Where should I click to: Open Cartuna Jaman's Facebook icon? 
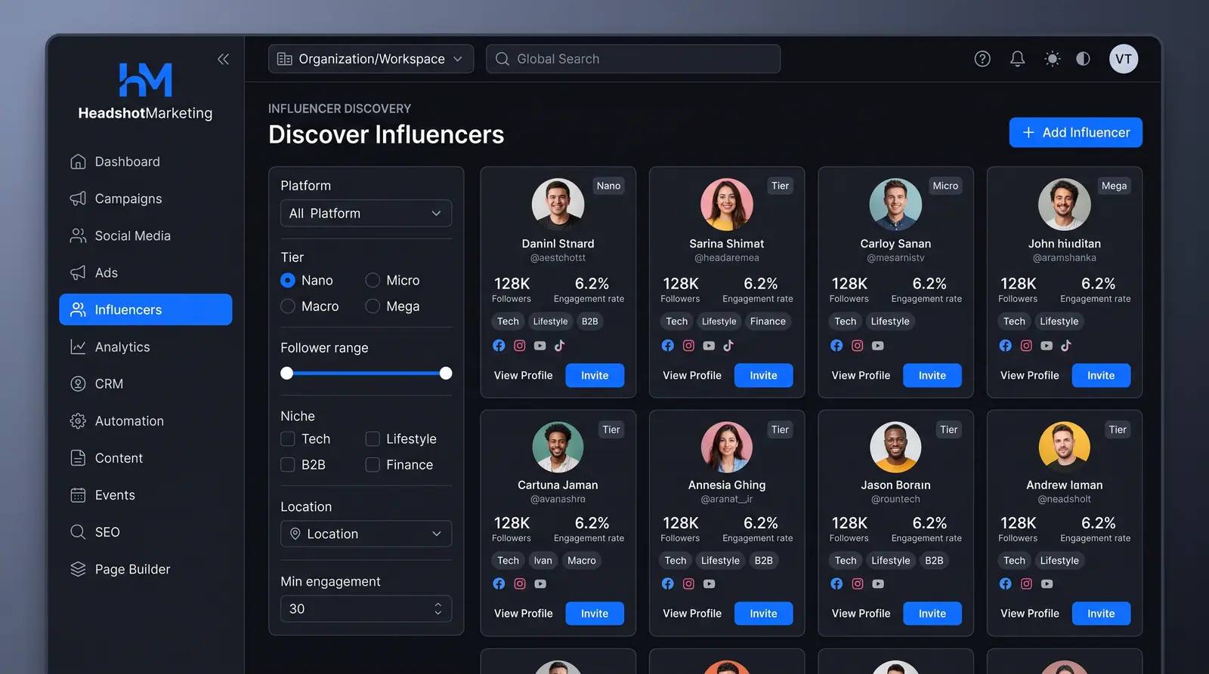click(x=499, y=583)
